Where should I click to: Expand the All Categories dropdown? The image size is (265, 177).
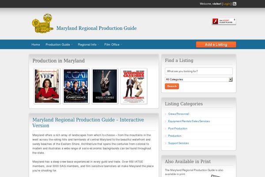tap(199, 80)
